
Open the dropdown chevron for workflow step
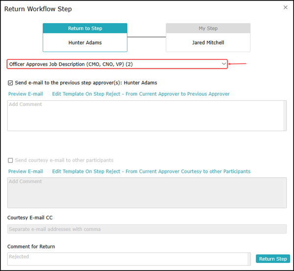click(x=224, y=64)
